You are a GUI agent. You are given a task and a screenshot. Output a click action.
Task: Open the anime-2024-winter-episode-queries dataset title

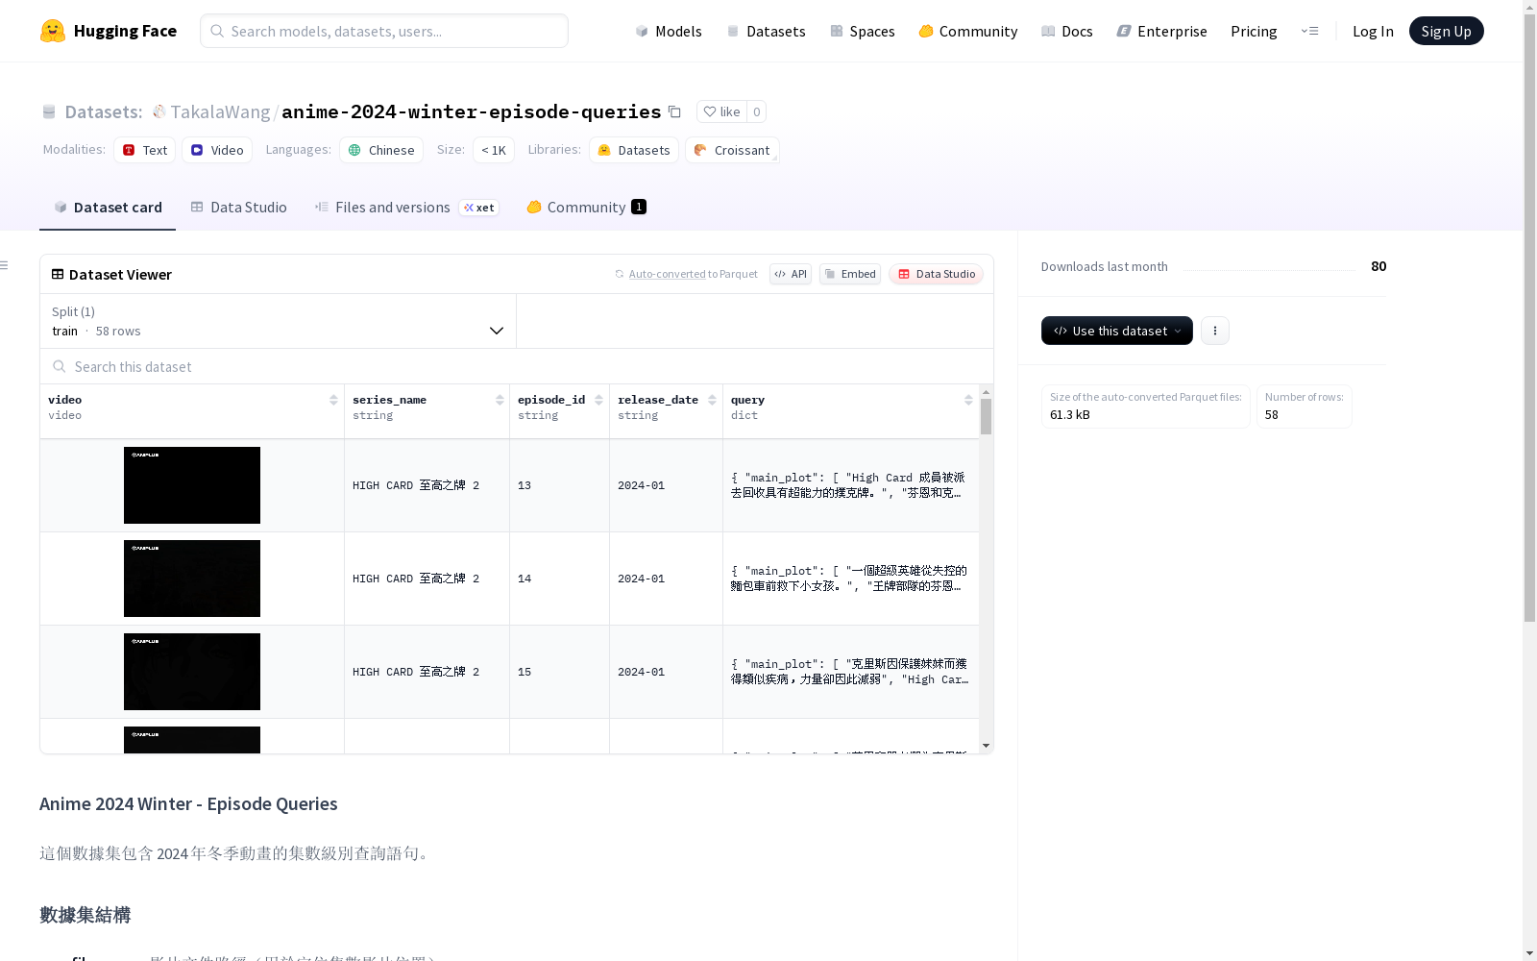(x=472, y=111)
